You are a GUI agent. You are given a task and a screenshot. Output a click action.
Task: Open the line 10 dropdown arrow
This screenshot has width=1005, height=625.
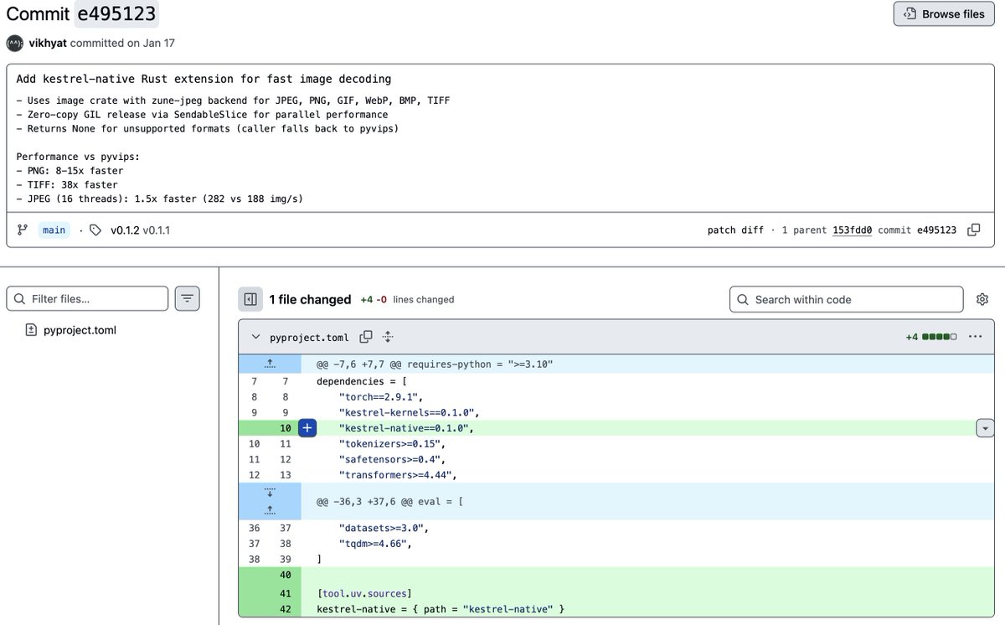pos(985,427)
